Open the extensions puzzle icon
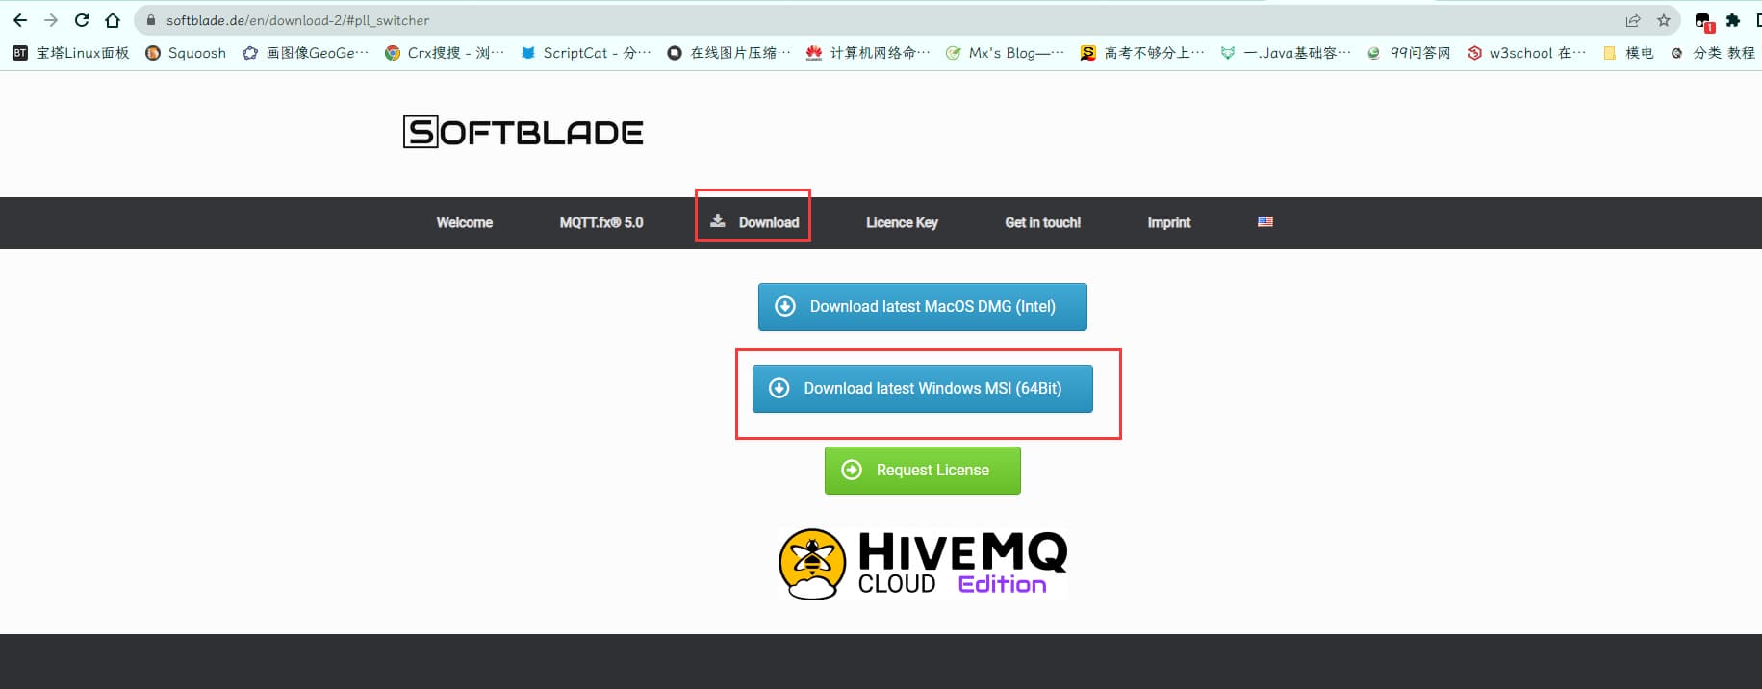This screenshot has height=689, width=1762. 1733,20
